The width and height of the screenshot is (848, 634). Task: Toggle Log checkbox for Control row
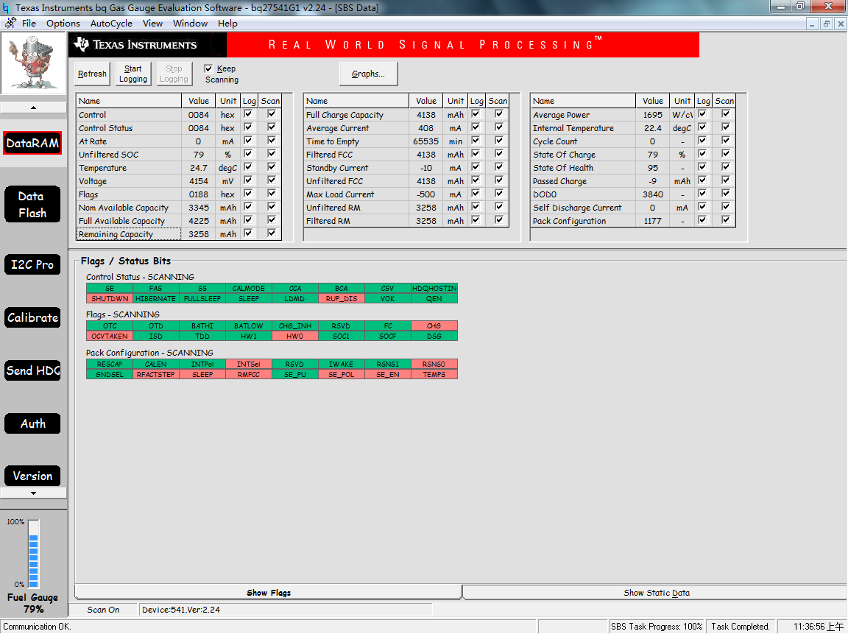(x=248, y=114)
